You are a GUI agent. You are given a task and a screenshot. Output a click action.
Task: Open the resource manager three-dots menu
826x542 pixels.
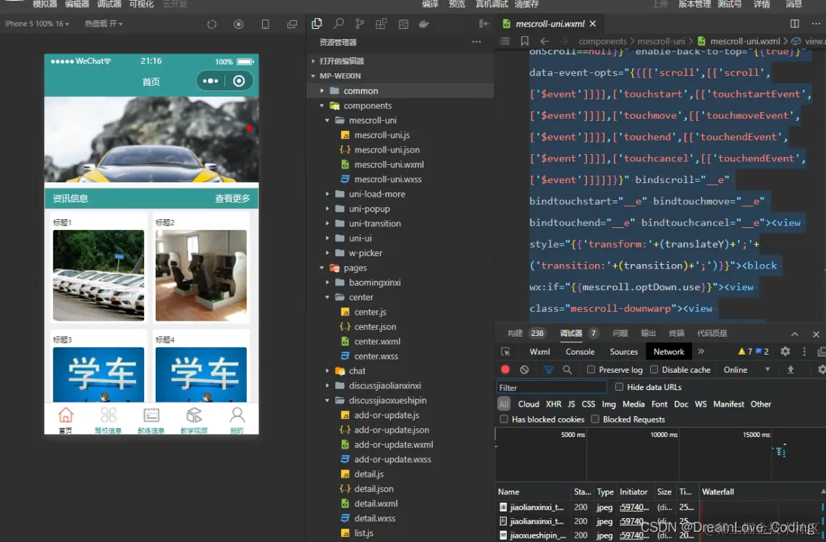tap(476, 42)
